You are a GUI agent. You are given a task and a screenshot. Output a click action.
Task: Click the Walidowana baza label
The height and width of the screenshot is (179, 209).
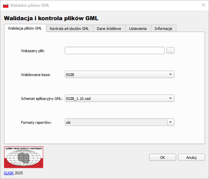click(x=36, y=75)
